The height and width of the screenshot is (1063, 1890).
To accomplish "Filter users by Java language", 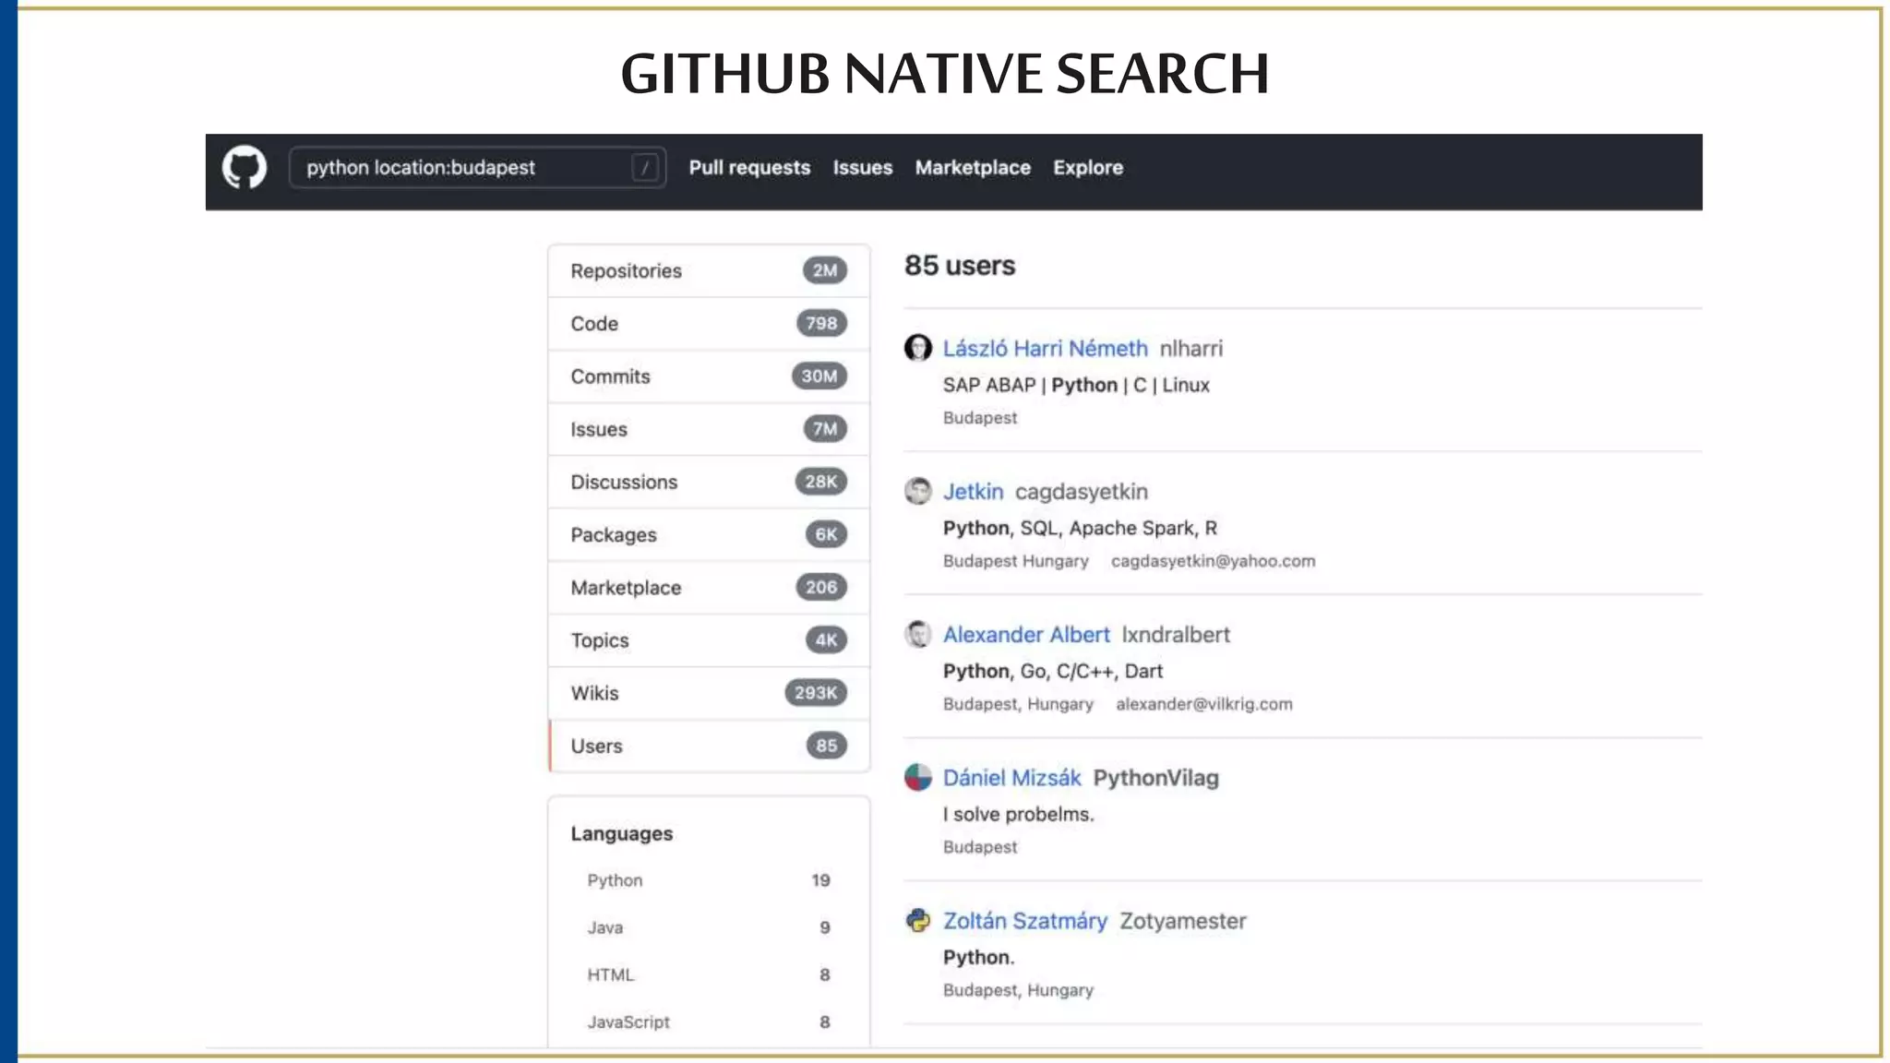I will pyautogui.click(x=709, y=927).
